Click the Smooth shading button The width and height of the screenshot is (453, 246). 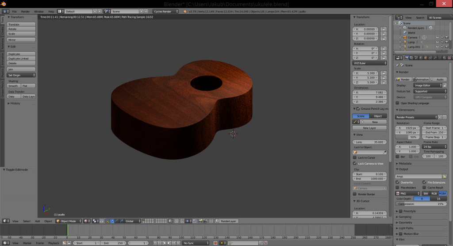tap(14, 86)
